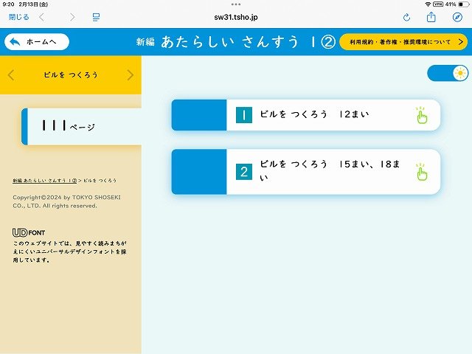Click the ホームへ back arrow button

coord(37,42)
